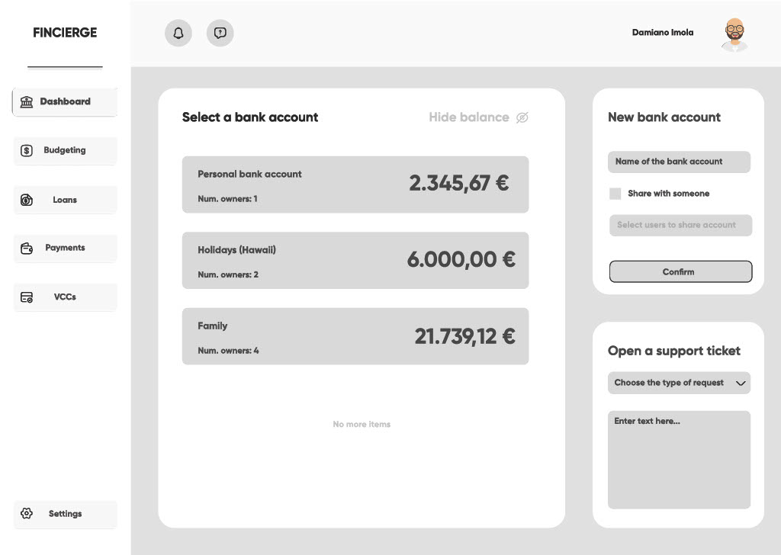
Task: Click the Name of the bank account field
Action: pos(679,162)
